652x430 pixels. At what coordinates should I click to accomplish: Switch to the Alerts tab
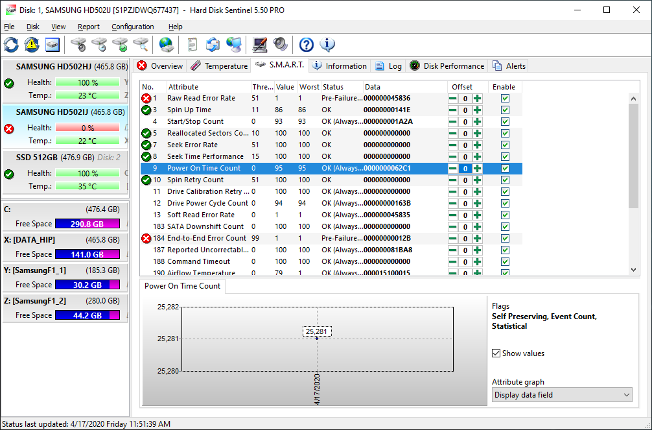(x=509, y=66)
